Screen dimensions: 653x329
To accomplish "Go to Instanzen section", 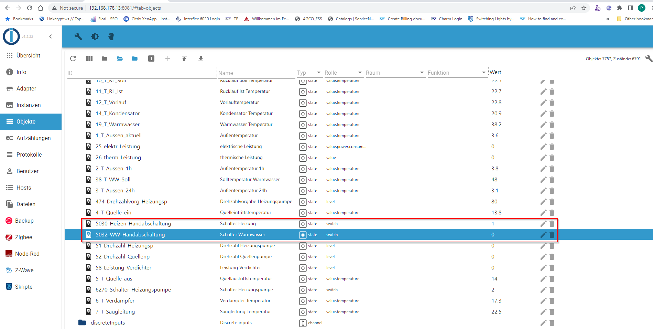I will 31,105.
